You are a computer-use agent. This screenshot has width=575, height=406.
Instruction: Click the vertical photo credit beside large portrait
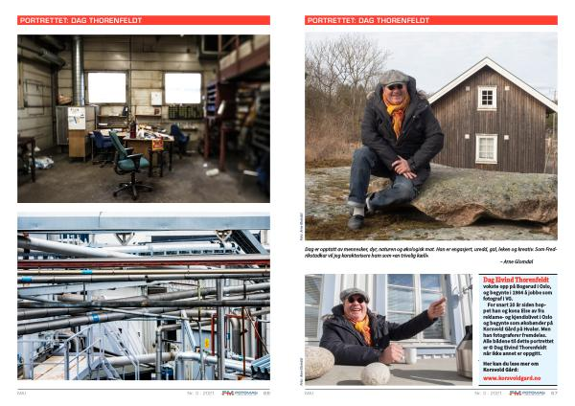click(x=302, y=226)
